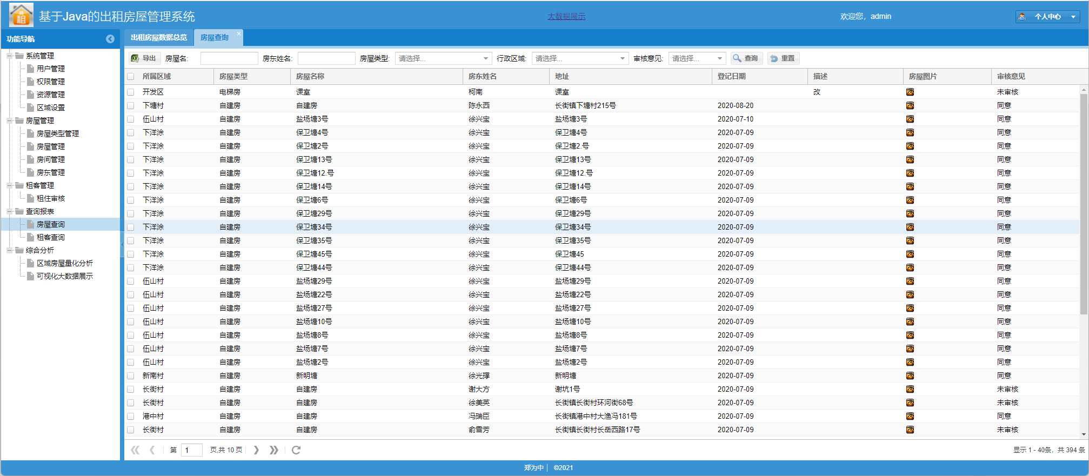The width and height of the screenshot is (1089, 476).
Task: Go to the first page
Action: (135, 450)
